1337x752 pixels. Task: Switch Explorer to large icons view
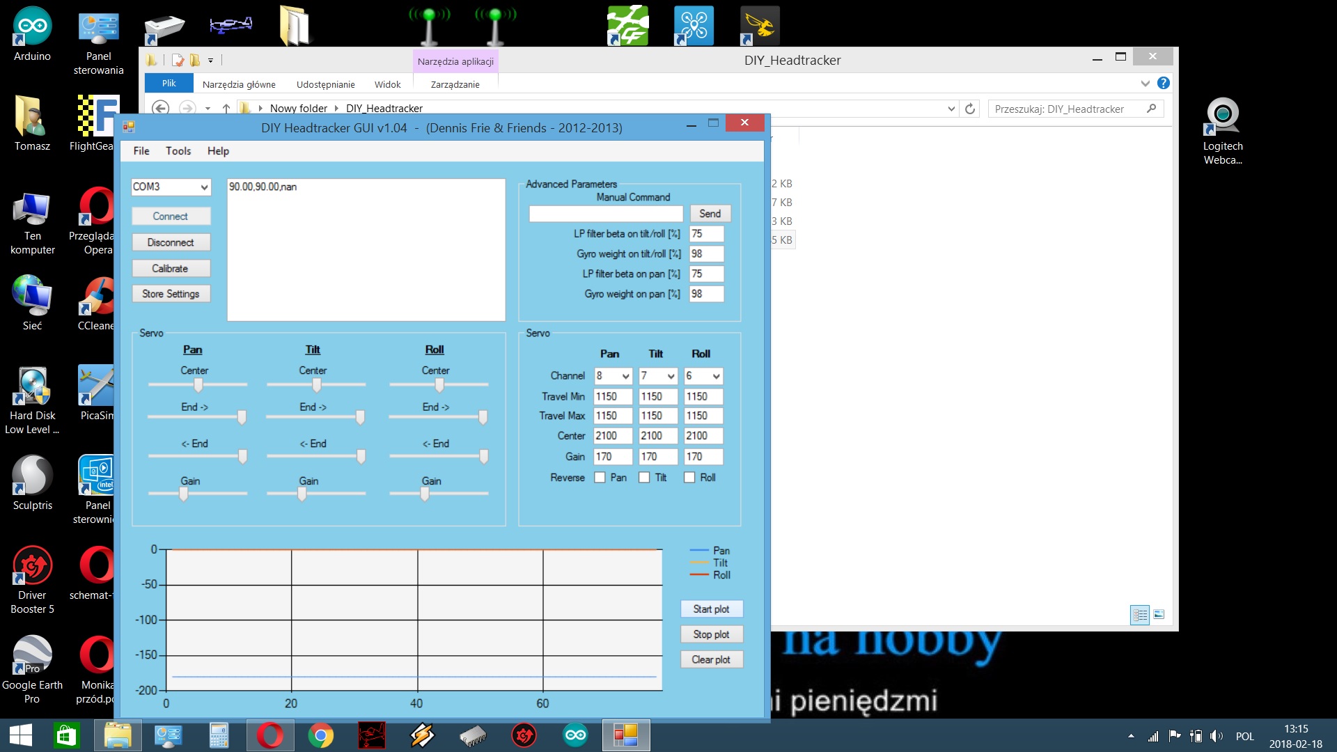tap(1159, 615)
